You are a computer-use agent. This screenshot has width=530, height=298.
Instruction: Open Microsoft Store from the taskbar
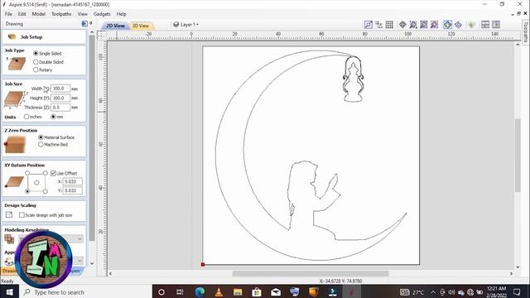point(257,292)
